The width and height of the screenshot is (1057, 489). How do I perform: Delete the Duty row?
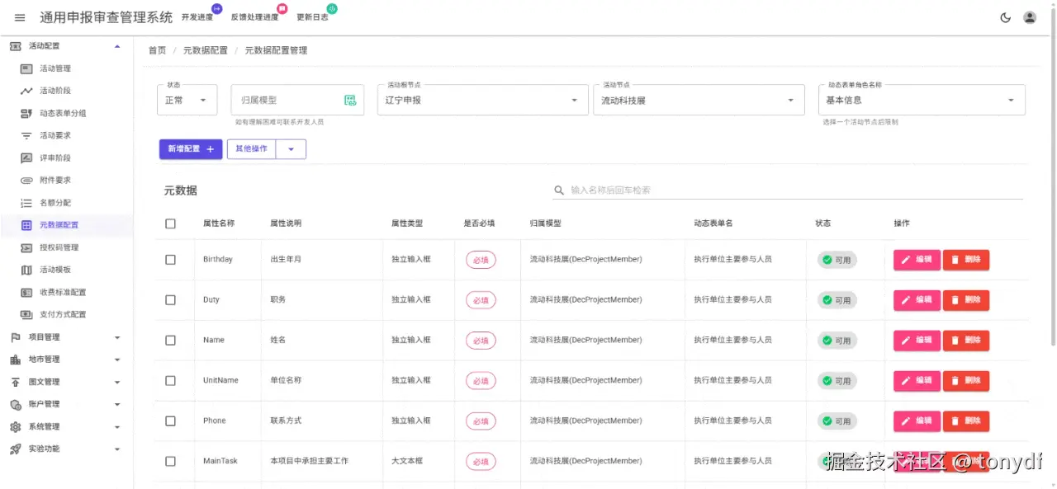[x=966, y=300]
